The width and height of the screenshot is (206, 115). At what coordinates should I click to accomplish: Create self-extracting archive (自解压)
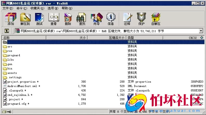156,19
